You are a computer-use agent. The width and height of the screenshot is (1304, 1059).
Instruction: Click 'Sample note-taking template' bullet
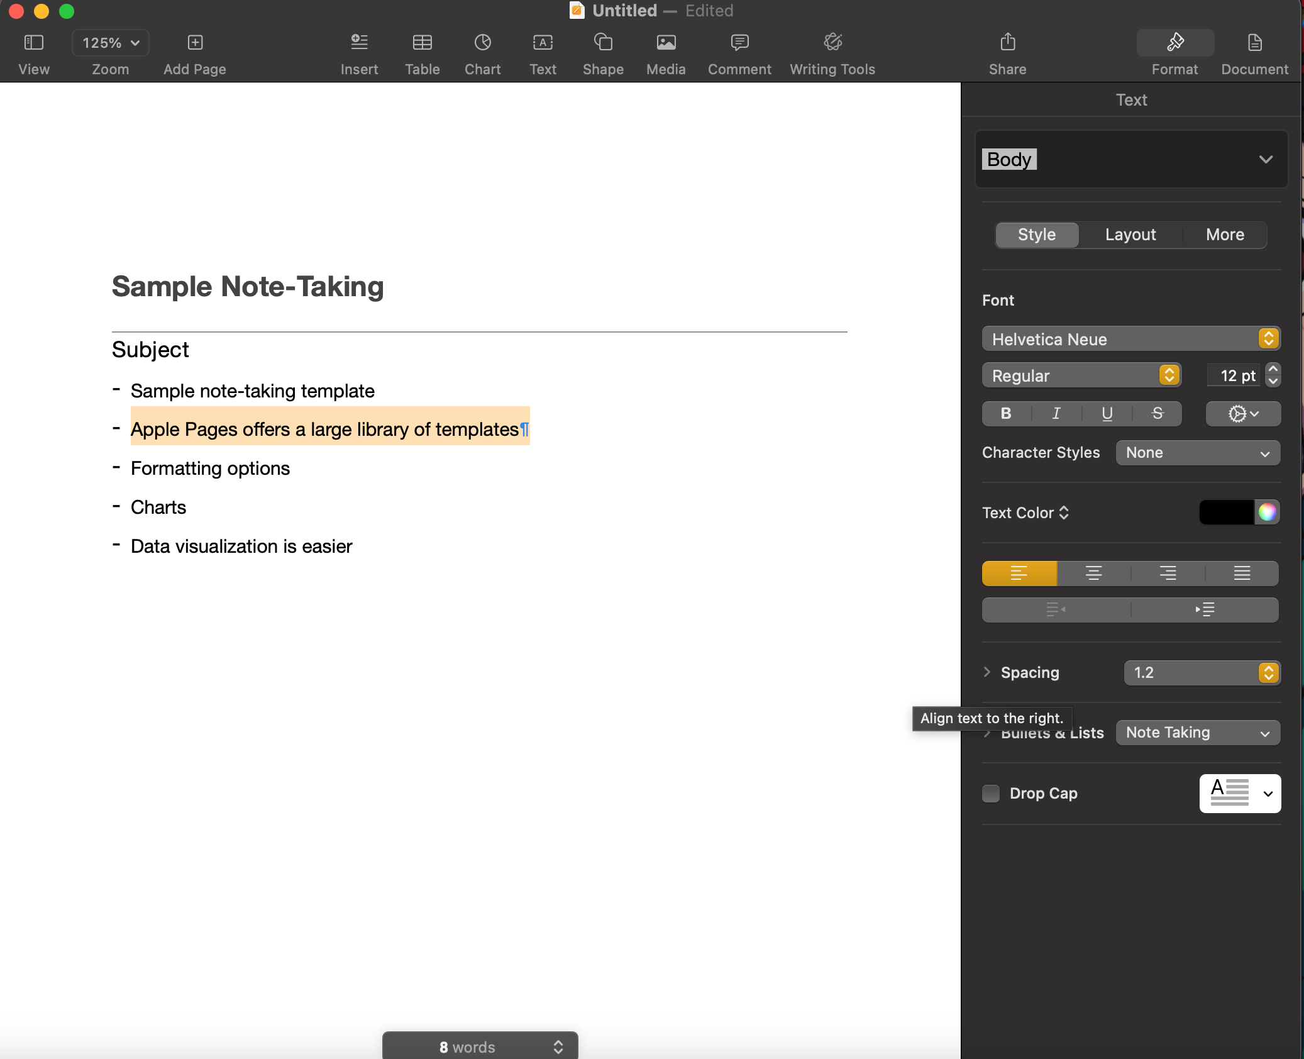pyautogui.click(x=252, y=391)
